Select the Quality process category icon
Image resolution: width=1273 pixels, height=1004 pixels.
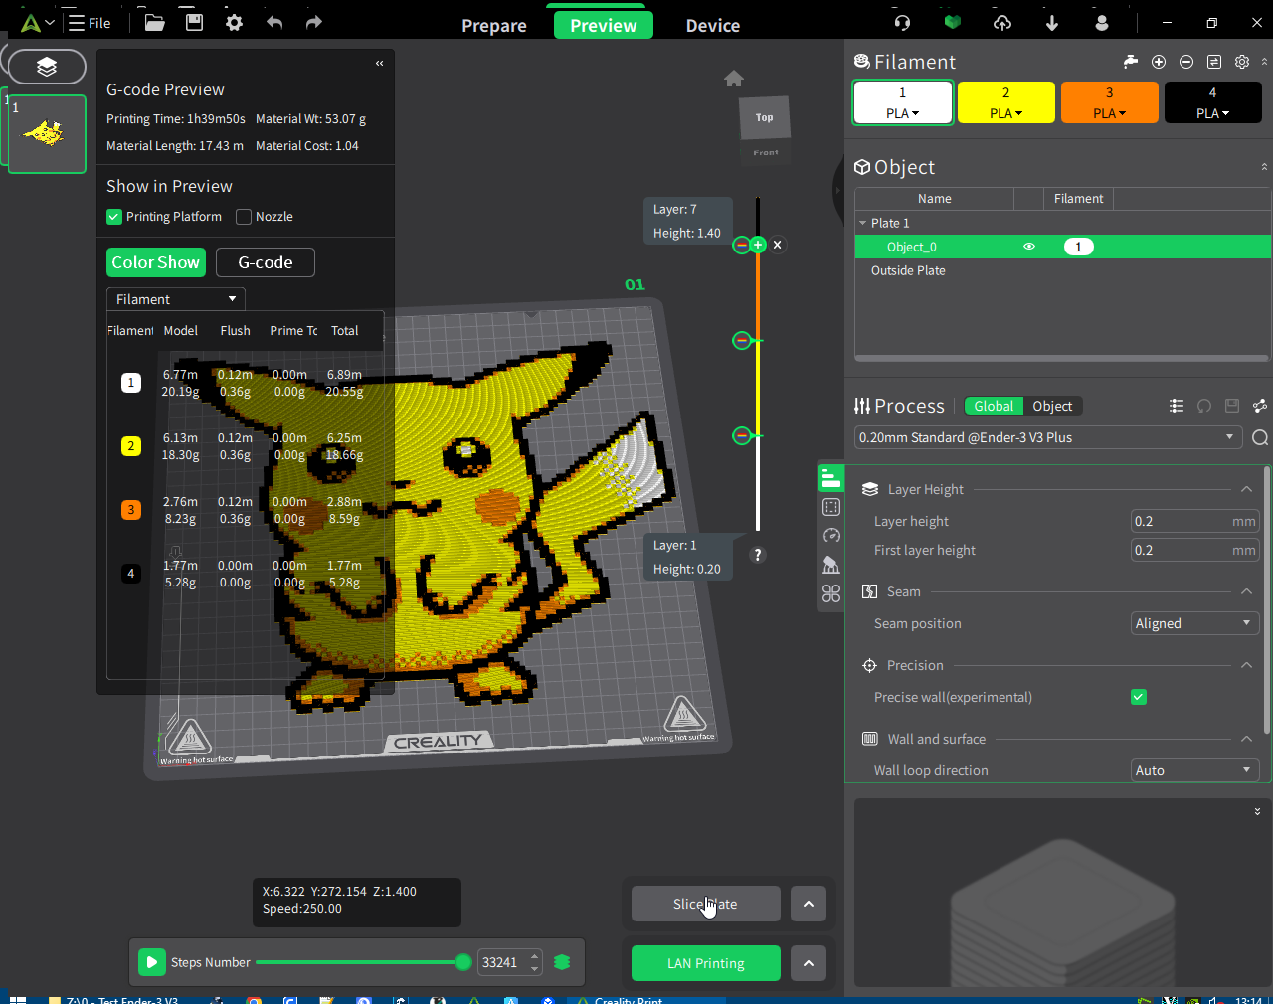click(x=831, y=478)
